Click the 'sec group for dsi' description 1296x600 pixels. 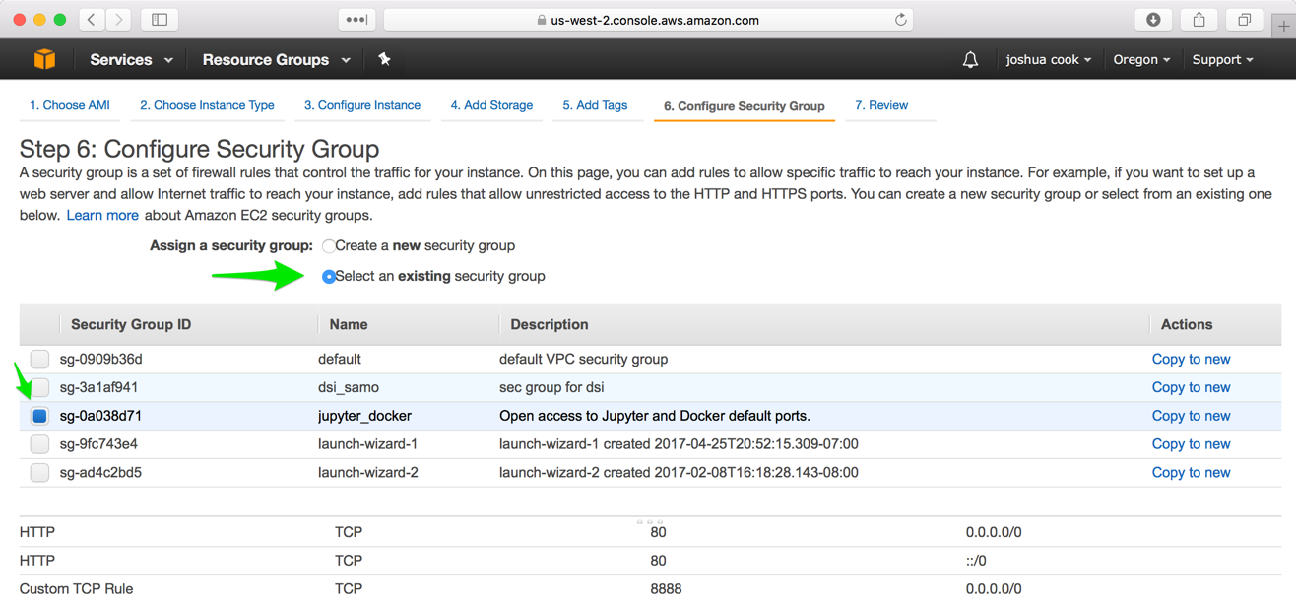point(551,387)
